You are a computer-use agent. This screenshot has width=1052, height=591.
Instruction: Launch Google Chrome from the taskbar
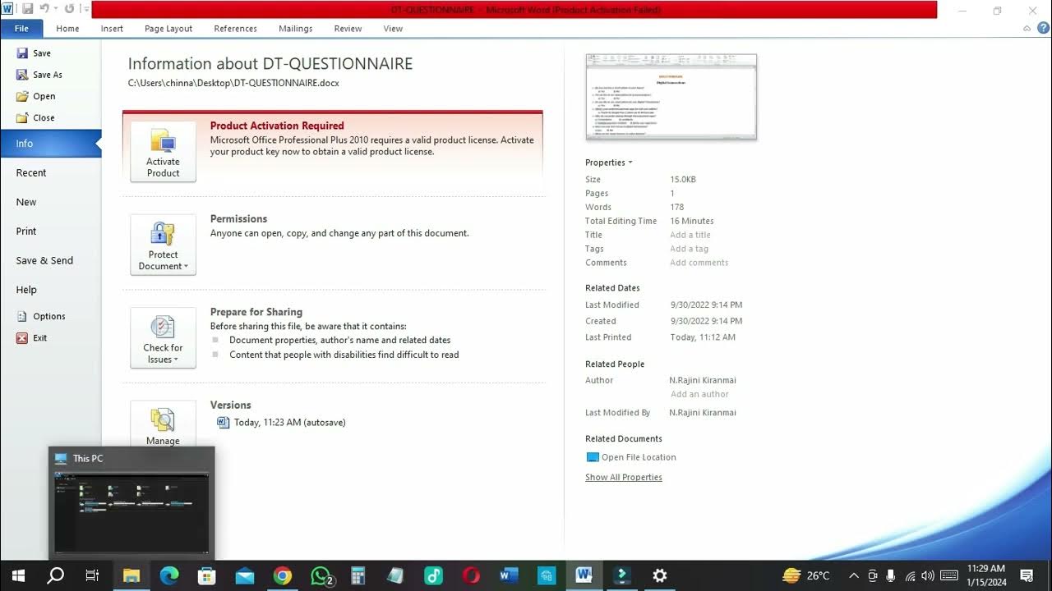282,575
